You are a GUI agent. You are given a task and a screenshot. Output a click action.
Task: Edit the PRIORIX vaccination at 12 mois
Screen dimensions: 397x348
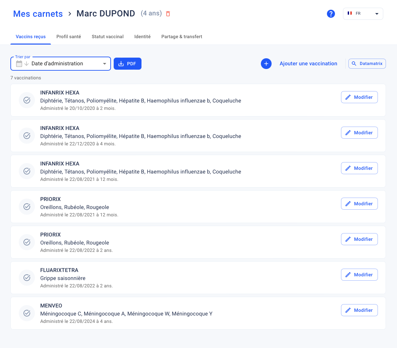click(359, 204)
